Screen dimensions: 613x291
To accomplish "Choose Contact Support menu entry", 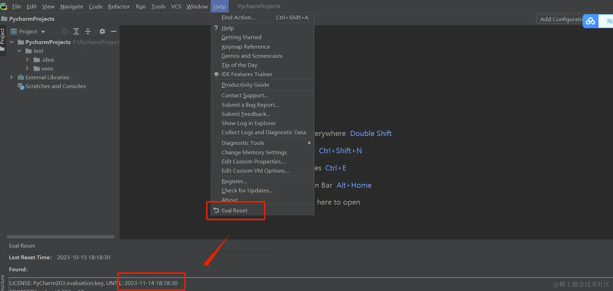I will pyautogui.click(x=262, y=95).
